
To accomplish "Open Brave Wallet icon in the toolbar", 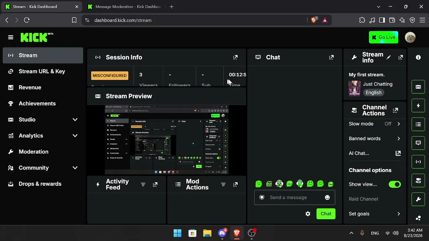I will click(392, 20).
